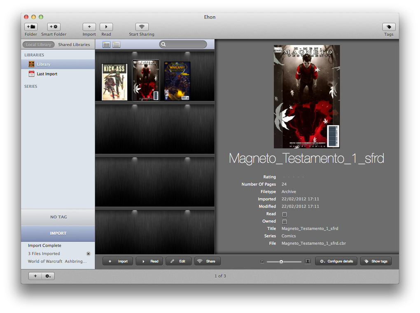
Task: Select the Magneto Testament cover on shelf
Action: pos(146,80)
